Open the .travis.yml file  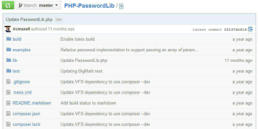tap(22, 92)
